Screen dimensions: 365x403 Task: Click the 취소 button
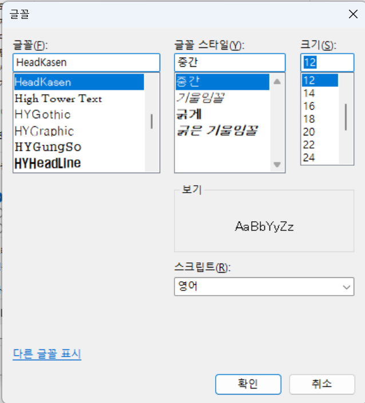tap(322, 384)
